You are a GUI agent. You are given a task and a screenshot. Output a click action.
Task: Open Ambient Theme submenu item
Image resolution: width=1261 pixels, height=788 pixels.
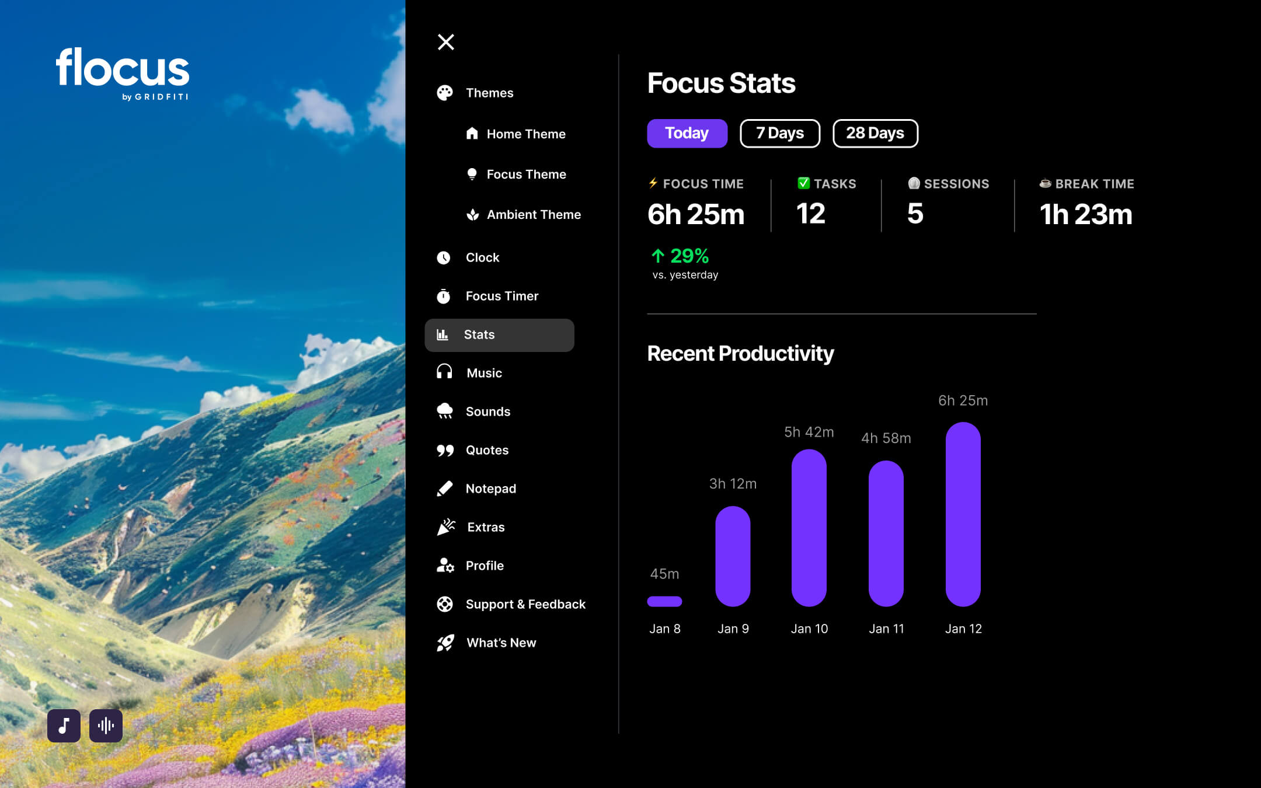pos(533,214)
